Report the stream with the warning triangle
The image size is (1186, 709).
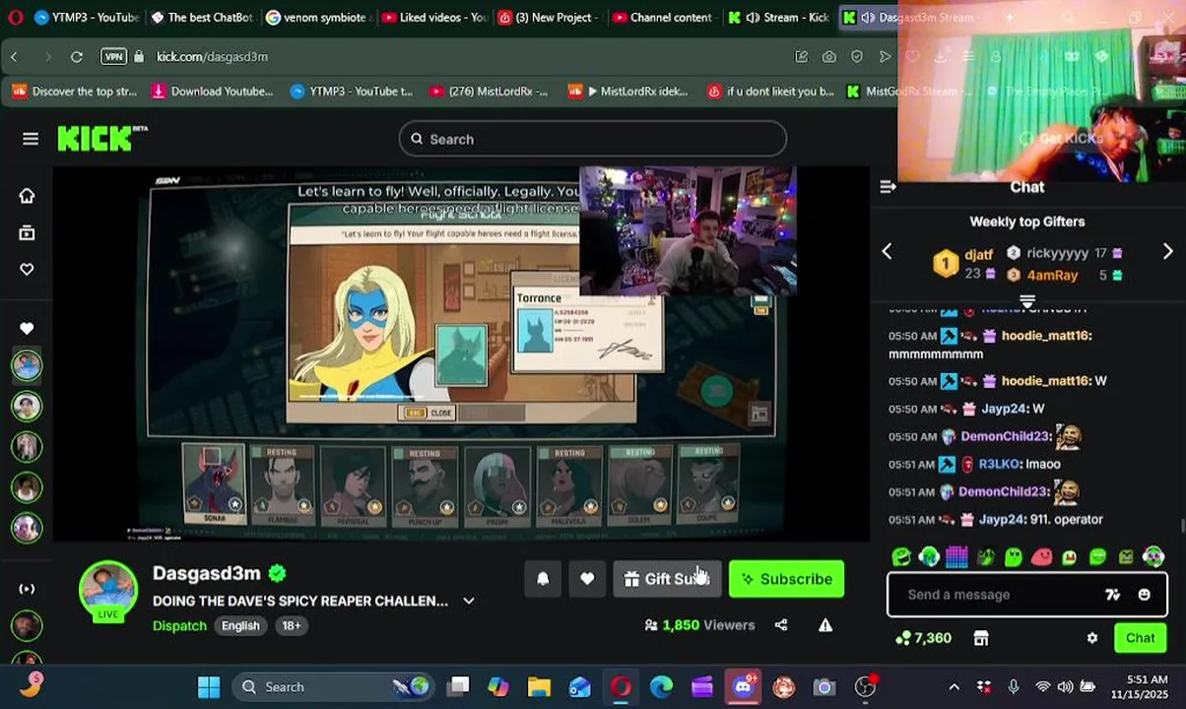pos(825,624)
